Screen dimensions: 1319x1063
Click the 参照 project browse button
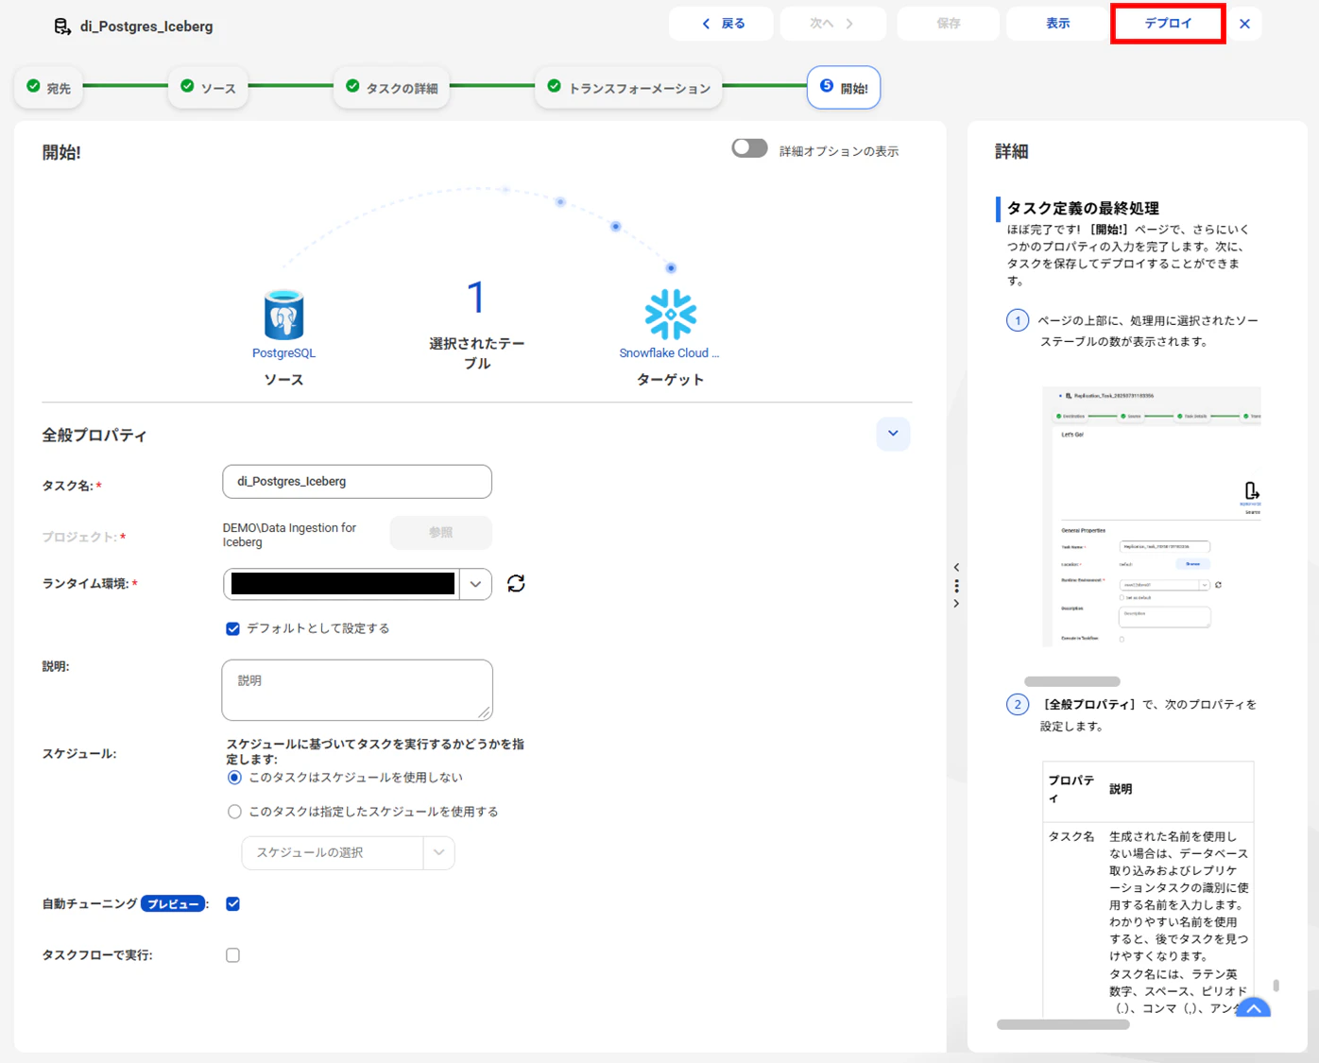click(x=440, y=533)
